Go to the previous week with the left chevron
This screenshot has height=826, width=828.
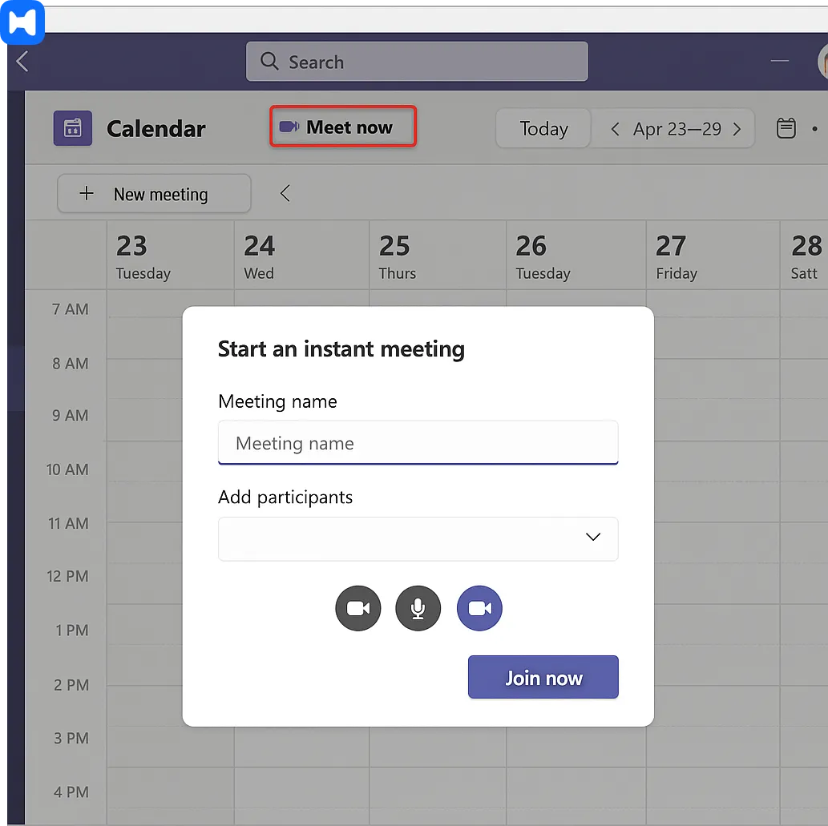pos(615,128)
